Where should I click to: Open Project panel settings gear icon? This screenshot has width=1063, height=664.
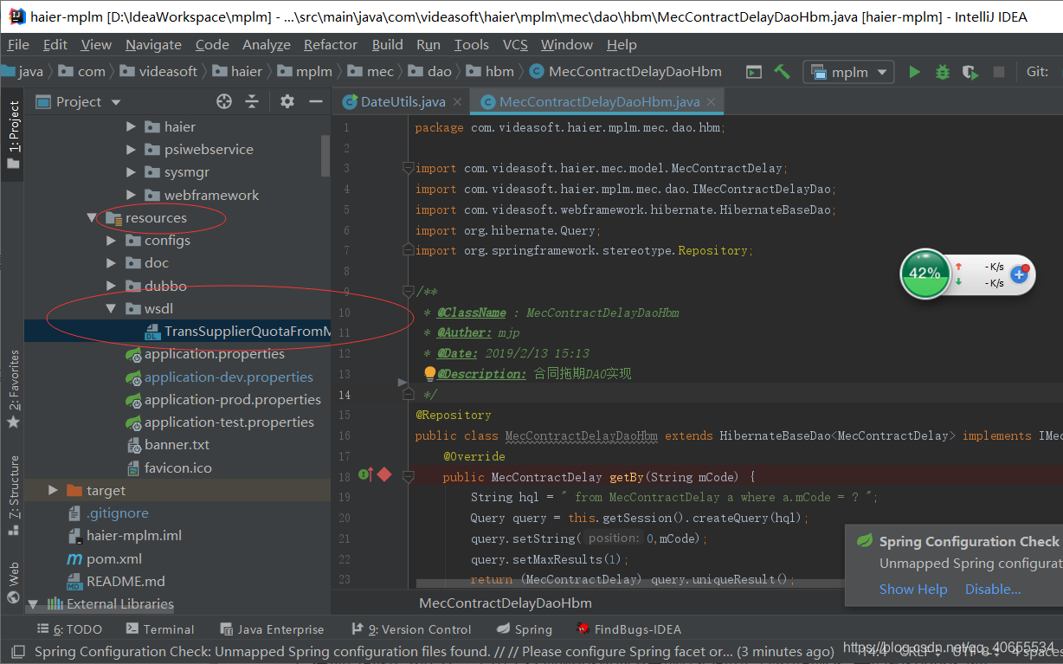pyautogui.click(x=286, y=101)
